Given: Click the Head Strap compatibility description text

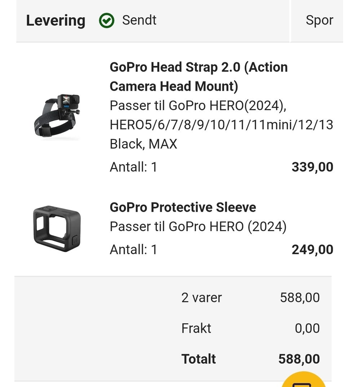Looking at the screenshot, I should 221,125.
